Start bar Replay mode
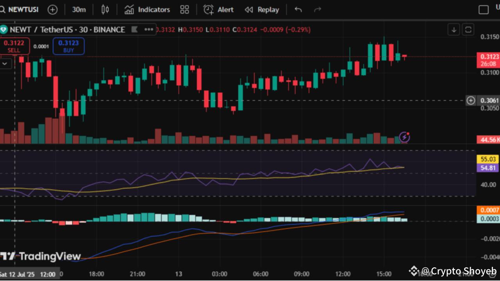Viewport: 500px width, 281px height. coord(262,9)
